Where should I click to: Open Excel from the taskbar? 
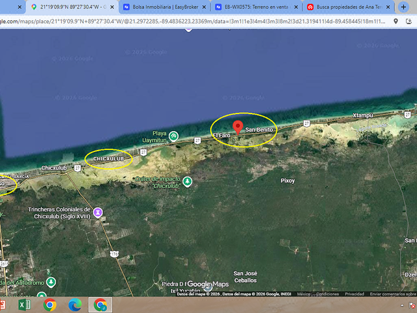click(x=25, y=305)
